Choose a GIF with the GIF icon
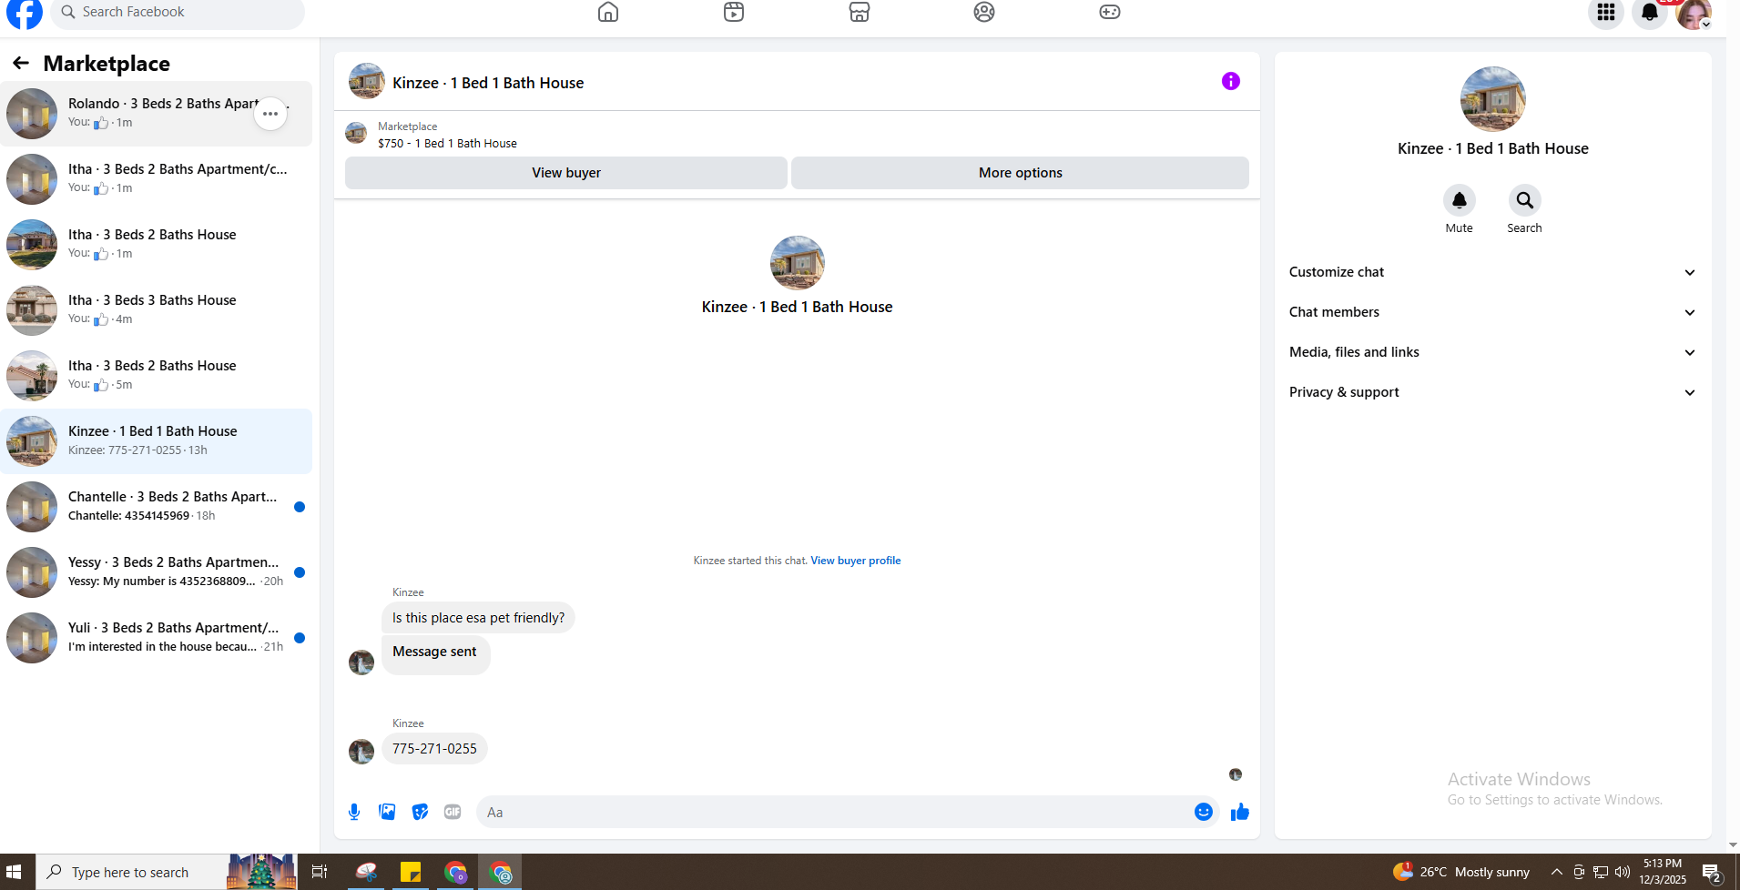Screen dimensions: 1740x890 (453, 812)
